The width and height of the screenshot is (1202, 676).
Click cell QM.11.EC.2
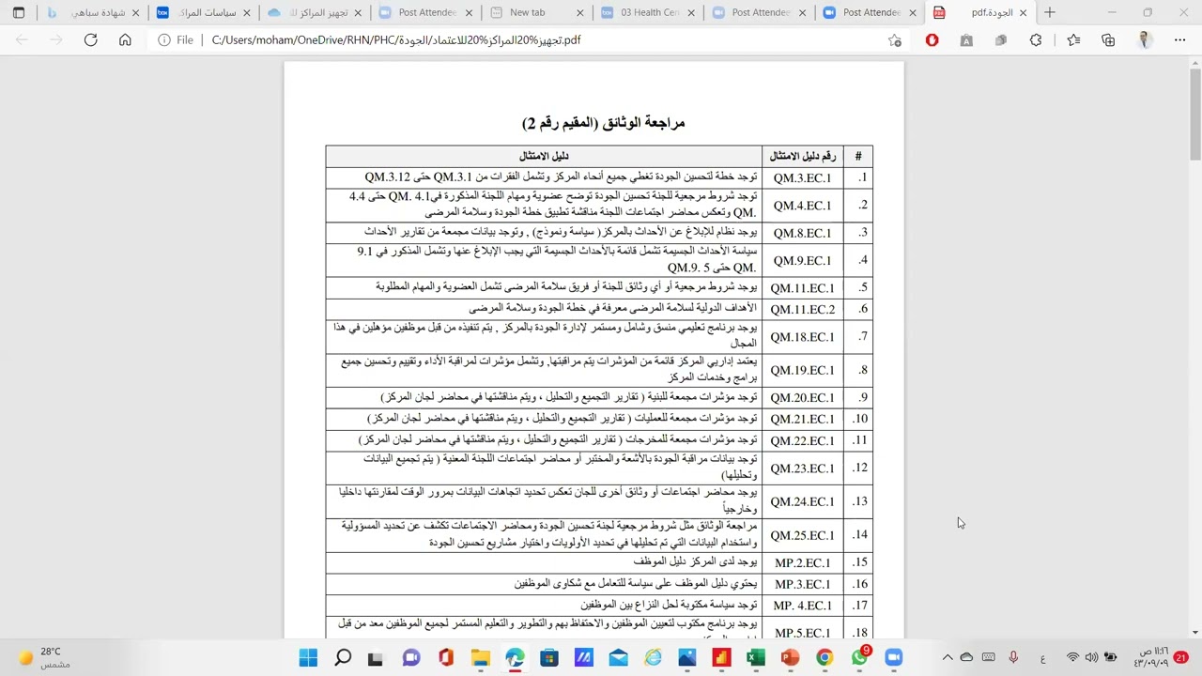[x=802, y=309]
